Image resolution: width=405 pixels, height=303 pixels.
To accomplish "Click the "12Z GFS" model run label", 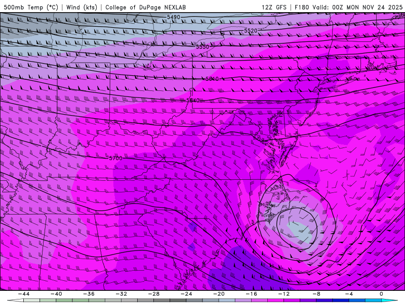I will pyautogui.click(x=274, y=7).
